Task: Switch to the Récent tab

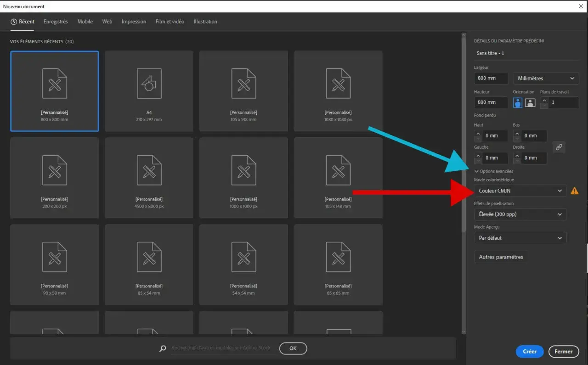Action: coord(23,22)
